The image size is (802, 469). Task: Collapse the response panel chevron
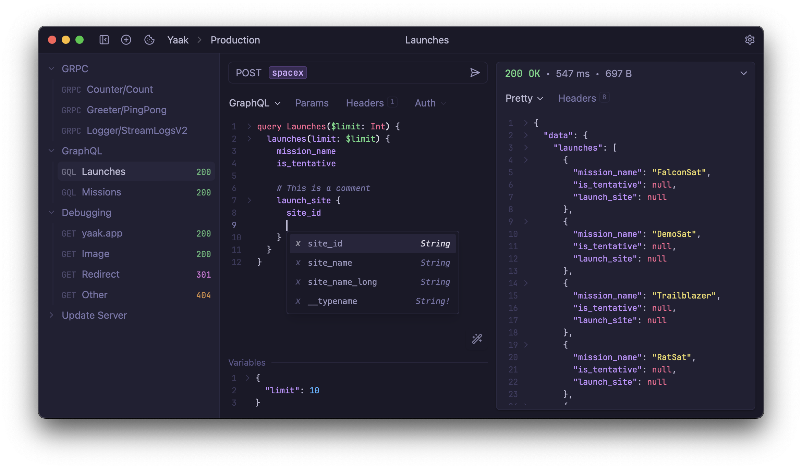(x=744, y=73)
